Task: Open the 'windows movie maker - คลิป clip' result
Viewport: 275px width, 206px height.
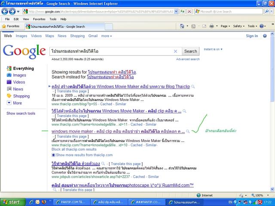Action: click(x=118, y=131)
